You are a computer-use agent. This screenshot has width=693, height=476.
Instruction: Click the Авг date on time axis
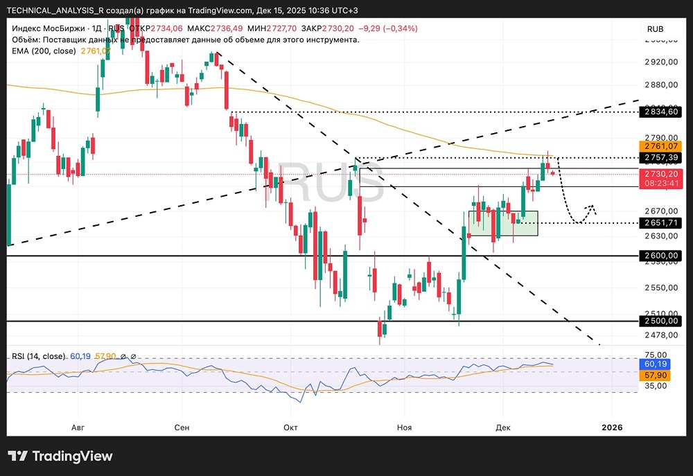coord(78,427)
